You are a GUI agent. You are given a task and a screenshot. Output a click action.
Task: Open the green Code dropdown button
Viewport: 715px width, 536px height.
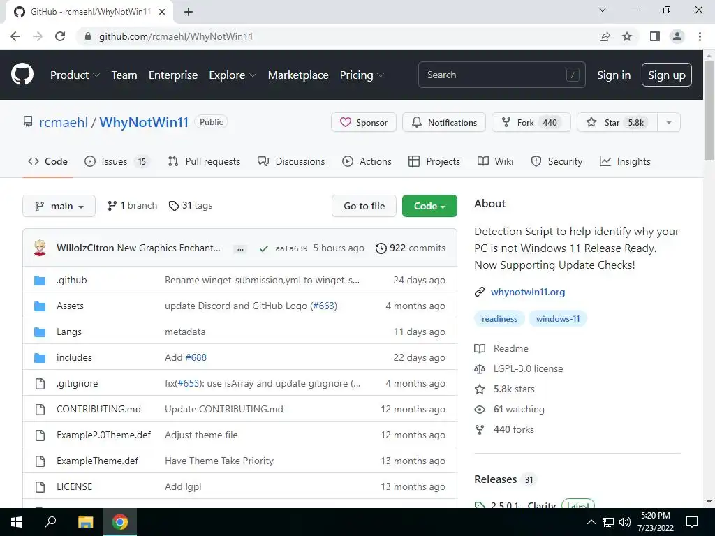pos(429,206)
